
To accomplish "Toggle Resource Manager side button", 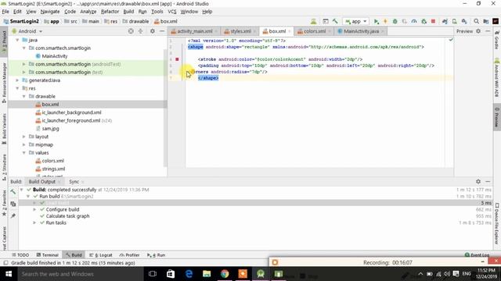I will tap(4, 83).
